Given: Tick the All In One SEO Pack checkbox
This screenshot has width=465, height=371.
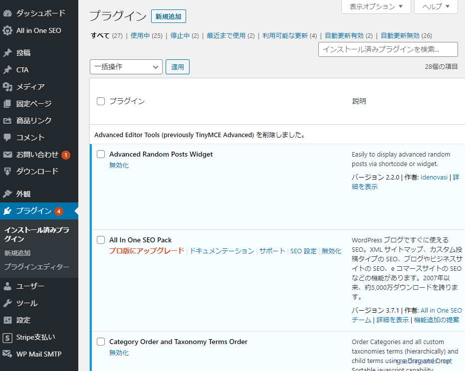Looking at the screenshot, I should 101,240.
